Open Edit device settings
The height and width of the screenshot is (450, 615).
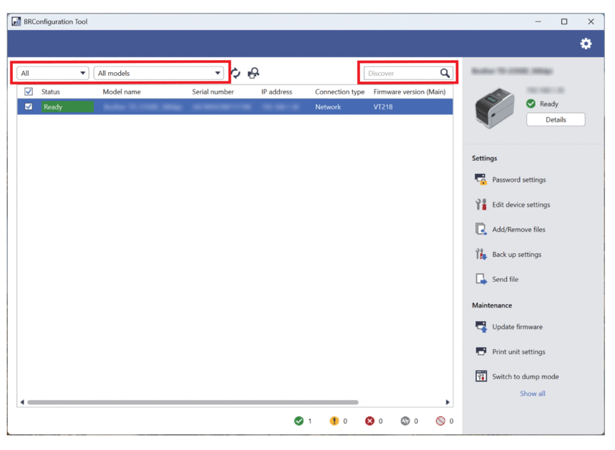(x=520, y=205)
